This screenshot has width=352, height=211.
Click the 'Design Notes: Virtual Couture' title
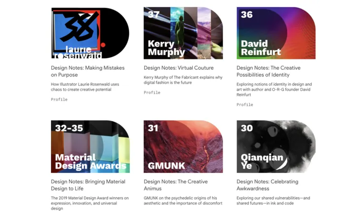(x=179, y=68)
